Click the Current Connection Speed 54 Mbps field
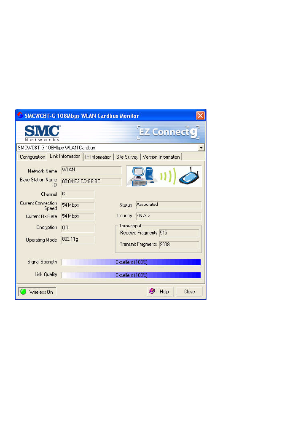 [78, 205]
